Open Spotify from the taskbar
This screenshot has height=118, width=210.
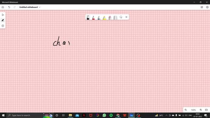111,115
